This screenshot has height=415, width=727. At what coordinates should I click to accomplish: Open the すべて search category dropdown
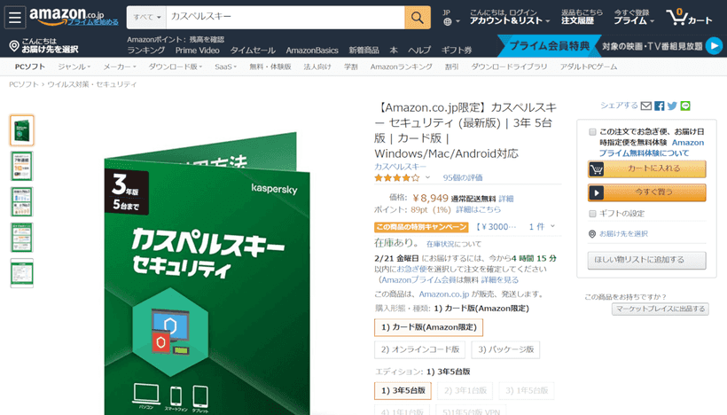click(146, 18)
